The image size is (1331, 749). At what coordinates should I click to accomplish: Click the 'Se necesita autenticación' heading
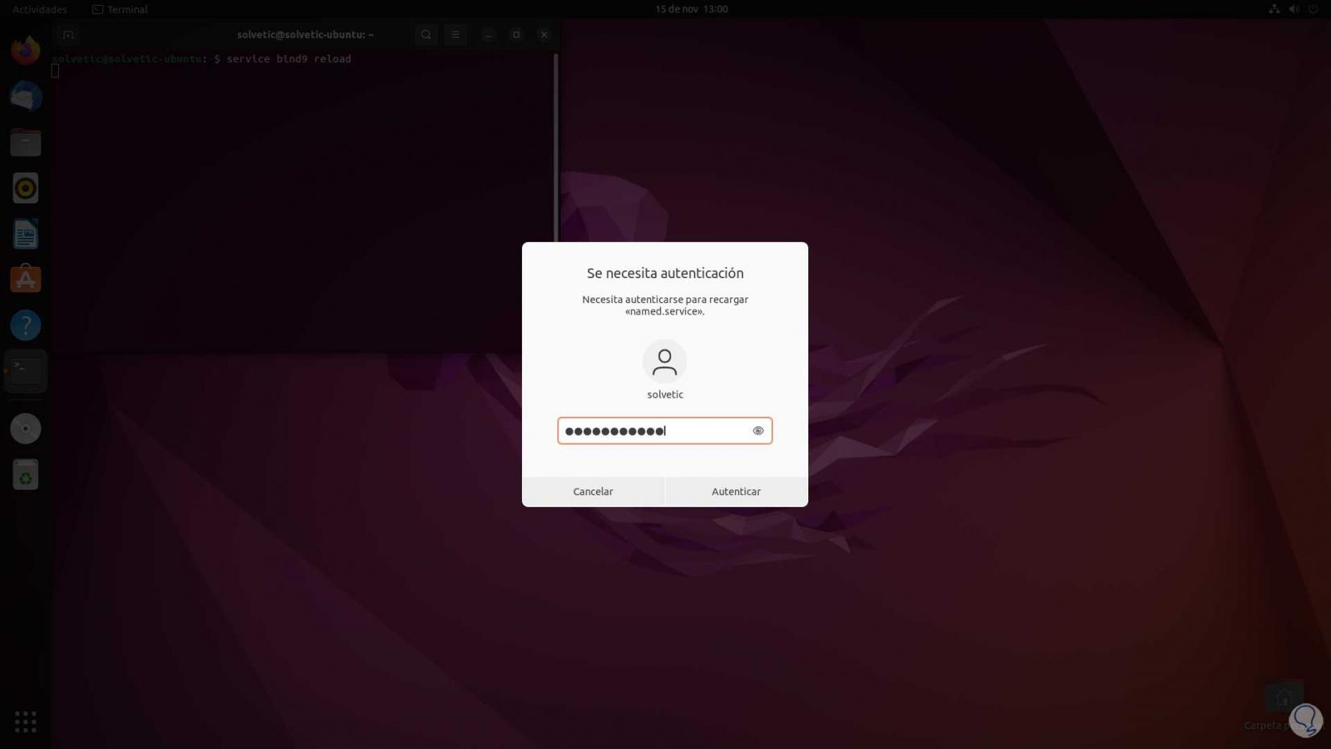[665, 273]
